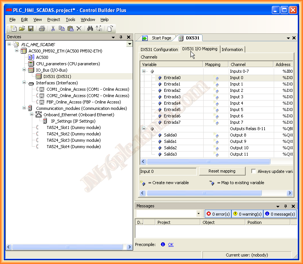The height and width of the screenshot is (264, 303).
Task: Click the New project toolbar icon
Action: (14, 28)
